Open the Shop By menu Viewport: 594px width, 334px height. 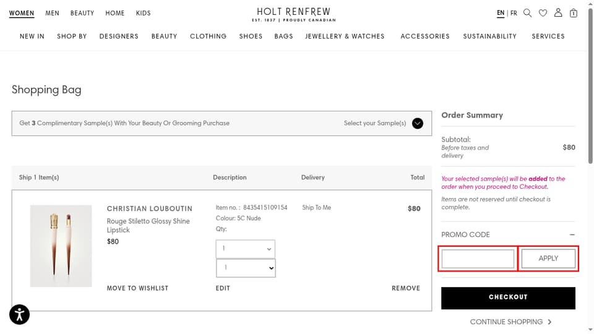tap(72, 36)
